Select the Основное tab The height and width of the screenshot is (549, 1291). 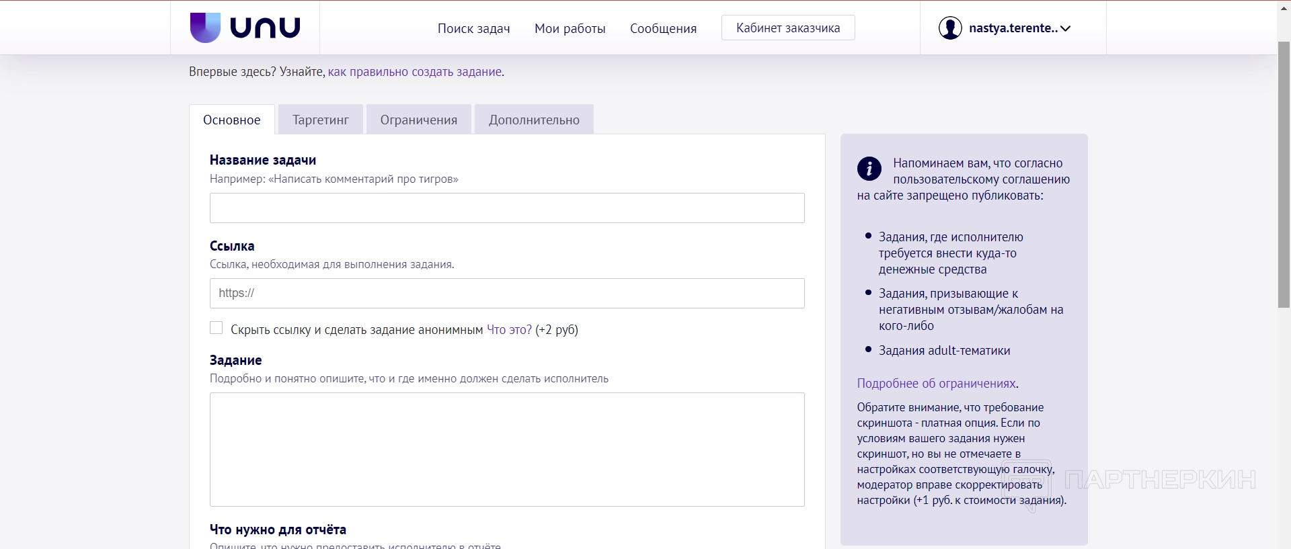pyautogui.click(x=232, y=120)
